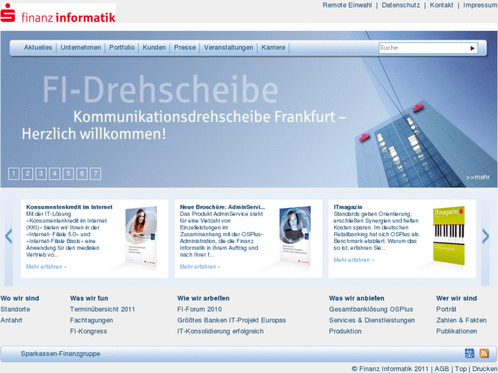Click Mehr erfahren under ITmagazin
Image resolution: width=498 pixels, height=373 pixels.
point(354,260)
